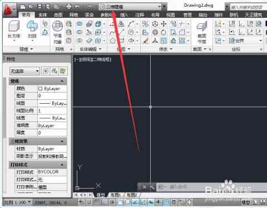
Task: Click the 颜色 ByLayer color swatch field
Action: [52, 89]
